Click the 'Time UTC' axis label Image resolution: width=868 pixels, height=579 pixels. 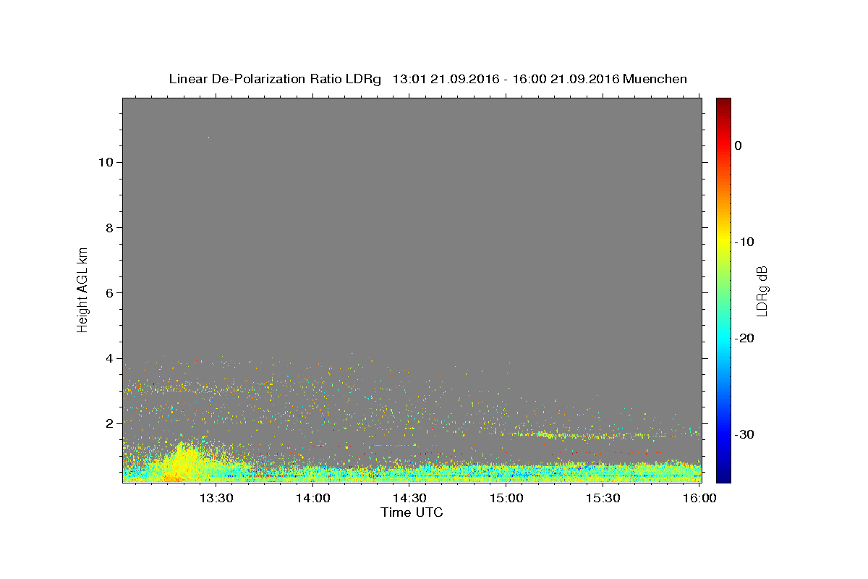tap(412, 512)
